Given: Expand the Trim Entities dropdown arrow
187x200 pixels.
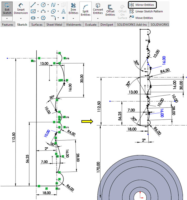Looking at the screenshot, I should click(x=73, y=19).
